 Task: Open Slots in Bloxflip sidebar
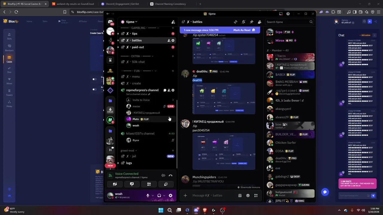coord(9,36)
